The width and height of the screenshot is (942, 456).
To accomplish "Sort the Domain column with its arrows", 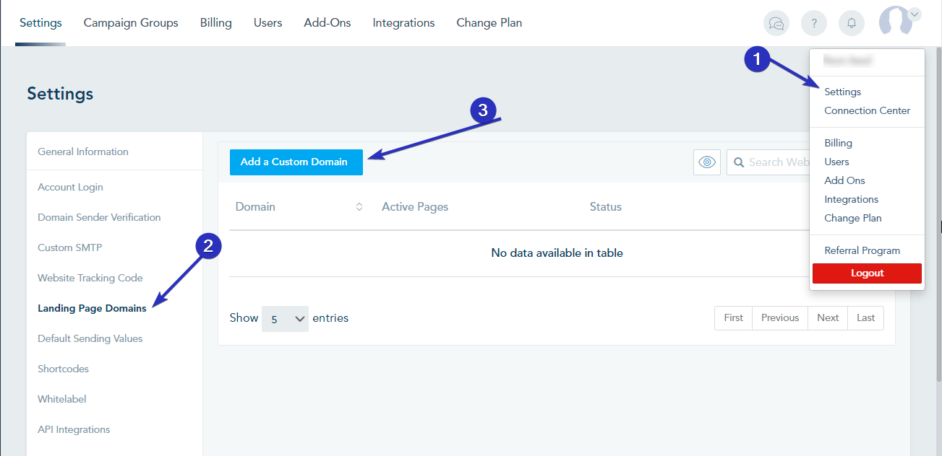I will (359, 206).
